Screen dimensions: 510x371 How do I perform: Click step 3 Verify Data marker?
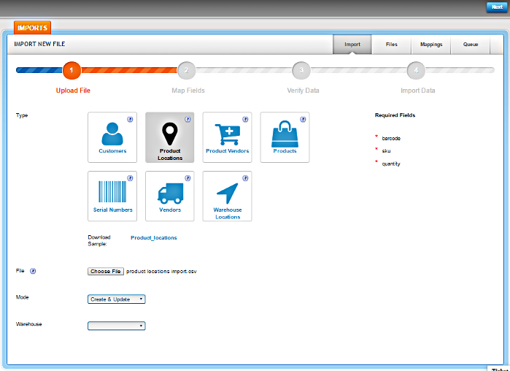click(301, 71)
